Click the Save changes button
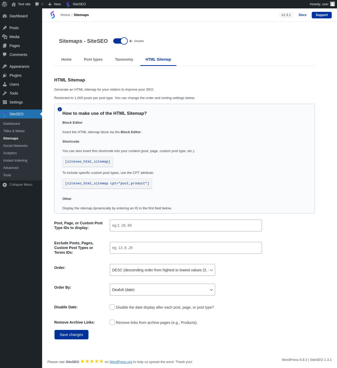 coord(71,335)
